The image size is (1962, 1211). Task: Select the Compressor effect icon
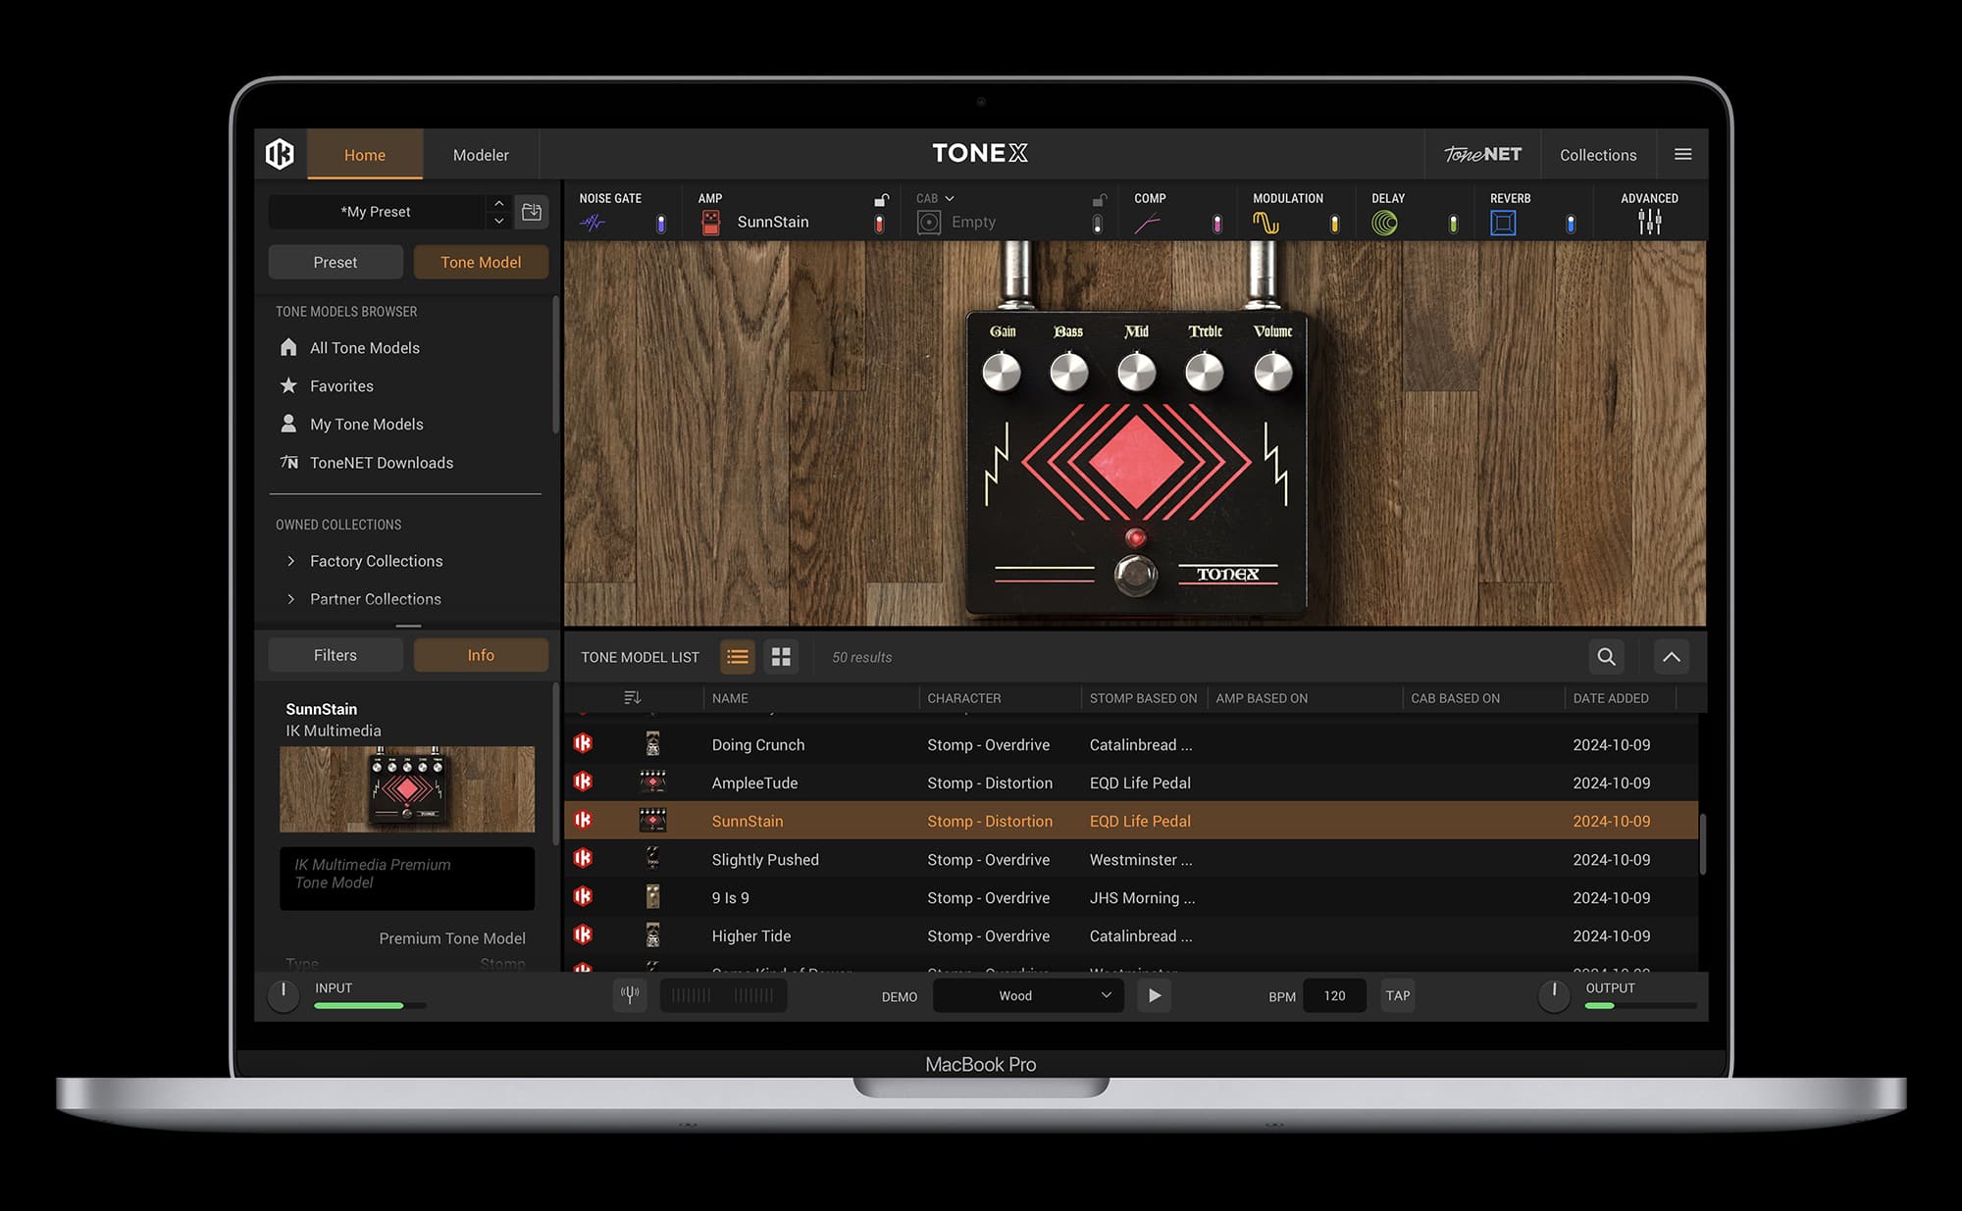(x=1149, y=222)
